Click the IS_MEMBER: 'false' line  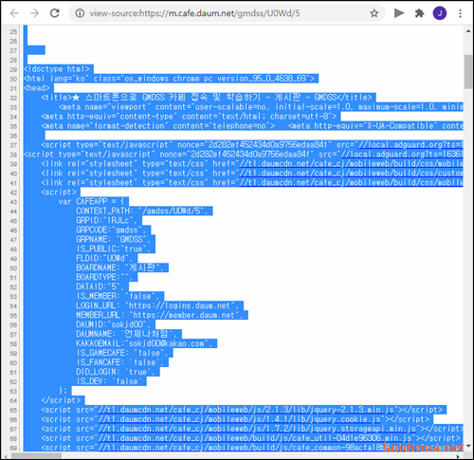118,296
